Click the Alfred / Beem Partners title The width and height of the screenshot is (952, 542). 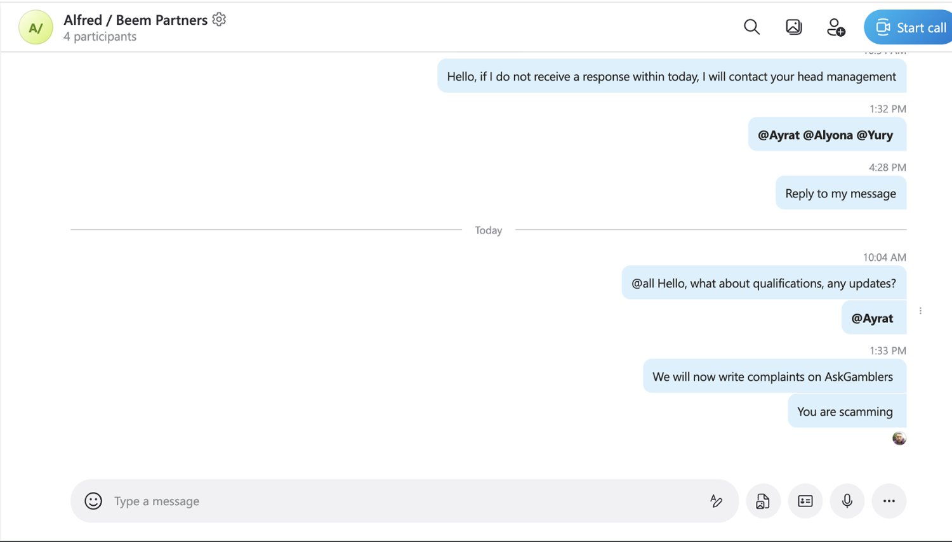135,20
